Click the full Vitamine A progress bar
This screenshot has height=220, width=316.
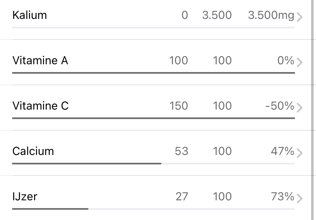click(153, 73)
